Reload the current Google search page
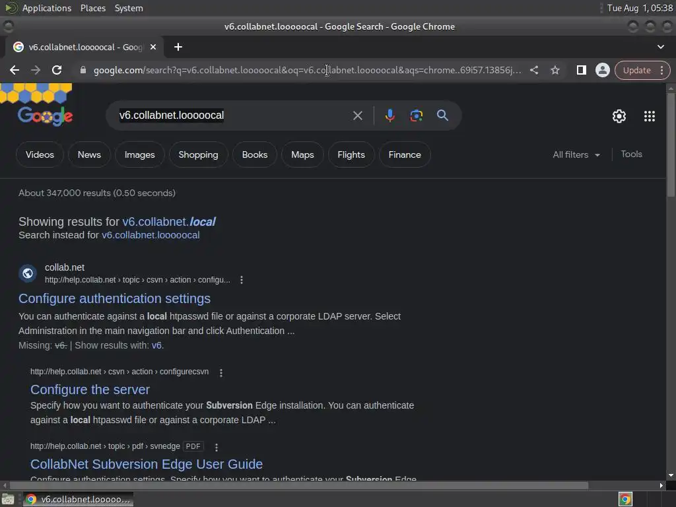 click(x=57, y=70)
